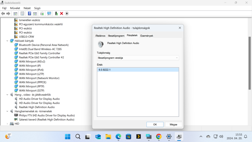Select Realtek PCIe GbE Family Controller #2
Viewport: 252px width, 142px height.
[42, 57]
